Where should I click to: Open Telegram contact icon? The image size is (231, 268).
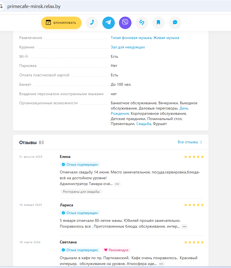tap(108, 23)
